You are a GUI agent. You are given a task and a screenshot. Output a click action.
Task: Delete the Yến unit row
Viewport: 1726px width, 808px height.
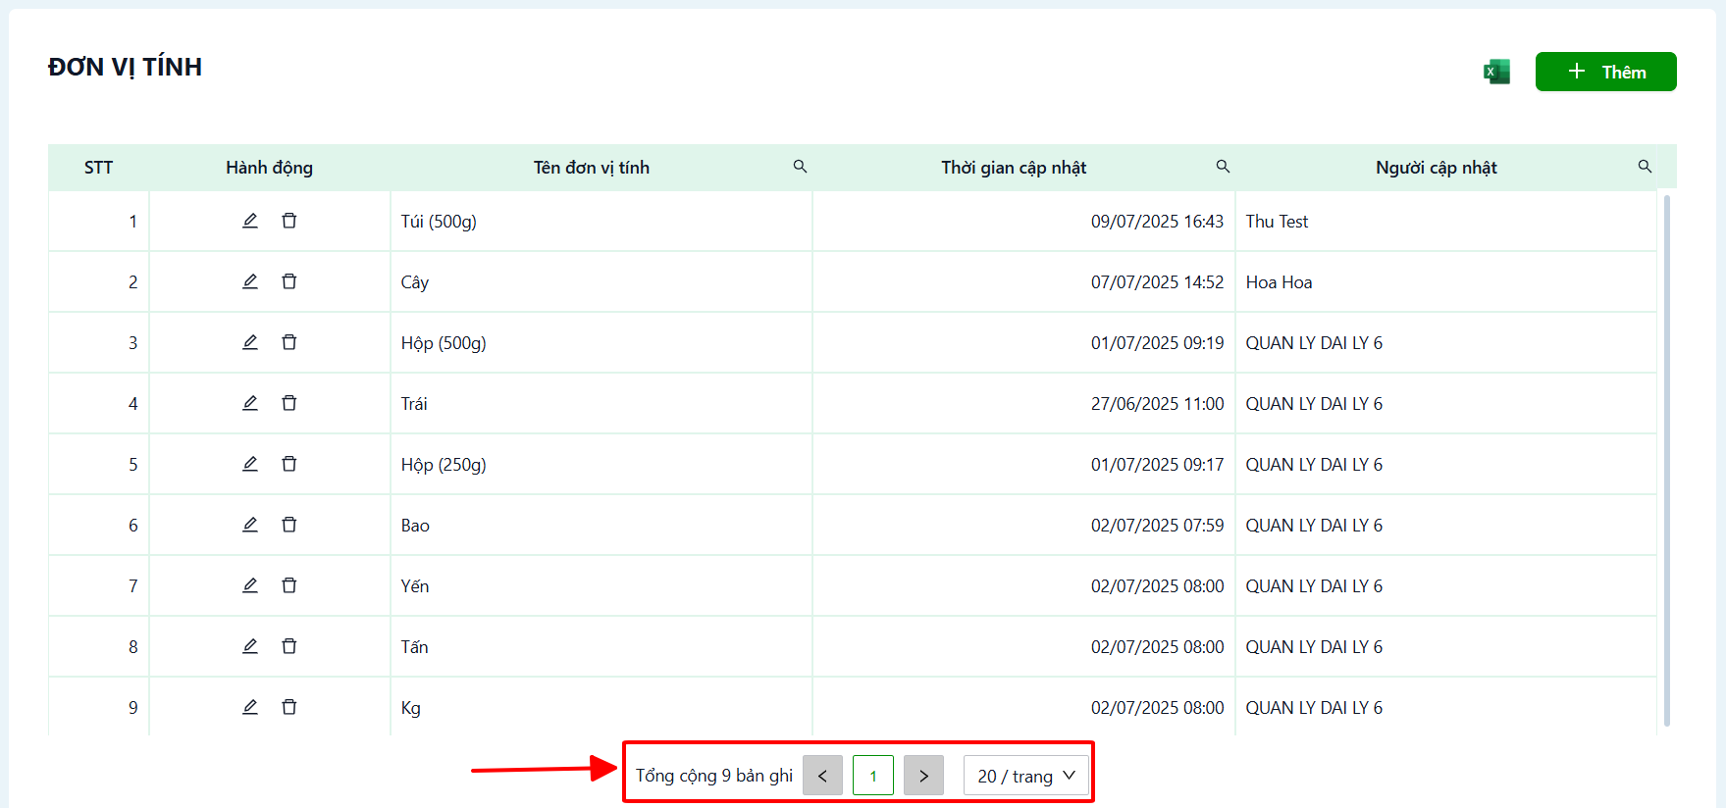click(x=289, y=585)
